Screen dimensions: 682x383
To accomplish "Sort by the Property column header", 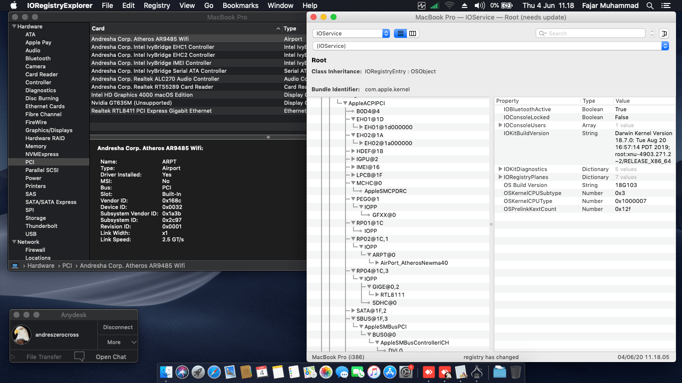I will pos(537,101).
